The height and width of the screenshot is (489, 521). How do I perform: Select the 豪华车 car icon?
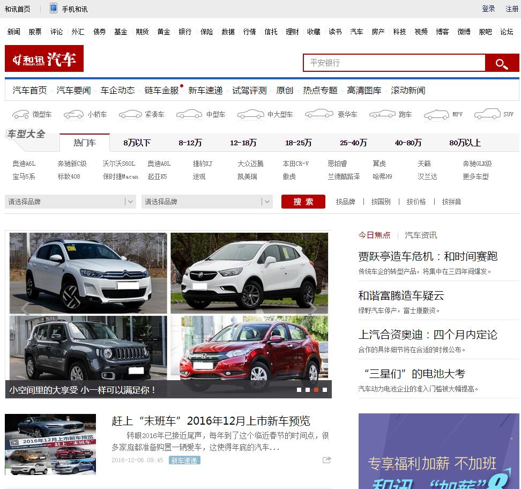click(319, 114)
